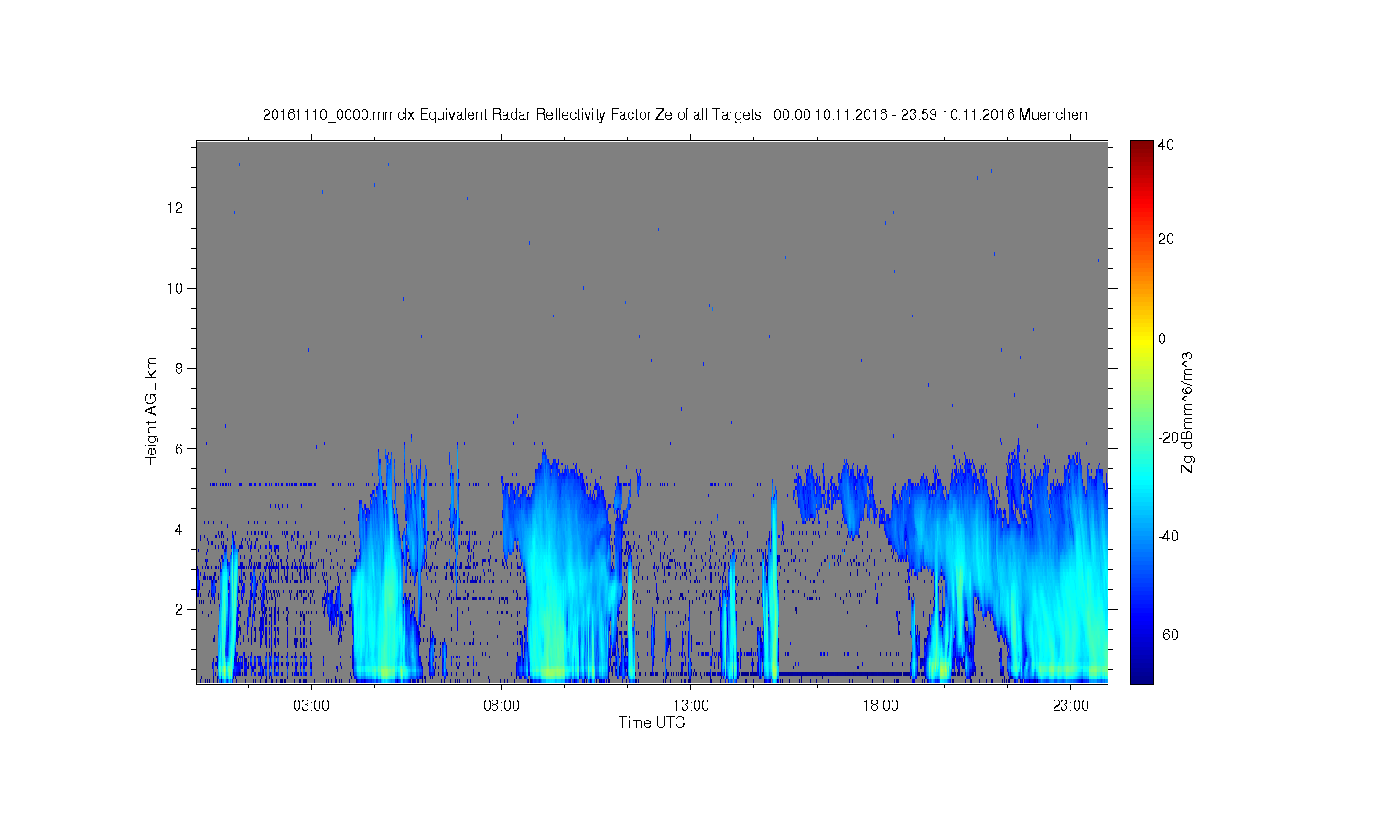Click the colorbar label -40
The image size is (1373, 823).
[x=1168, y=536]
